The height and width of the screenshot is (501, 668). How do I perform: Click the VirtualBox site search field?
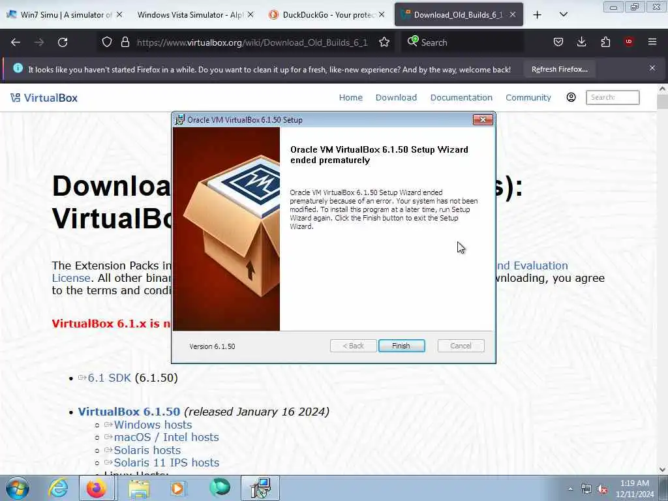pyautogui.click(x=613, y=97)
